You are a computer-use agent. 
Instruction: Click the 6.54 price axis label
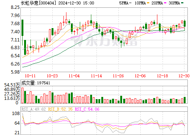click(x=15, y=56)
